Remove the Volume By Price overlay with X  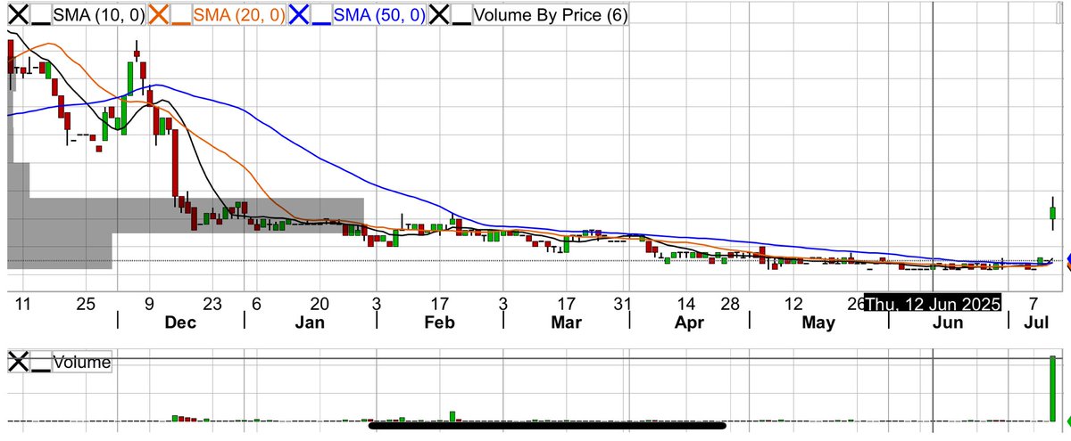coord(439,15)
